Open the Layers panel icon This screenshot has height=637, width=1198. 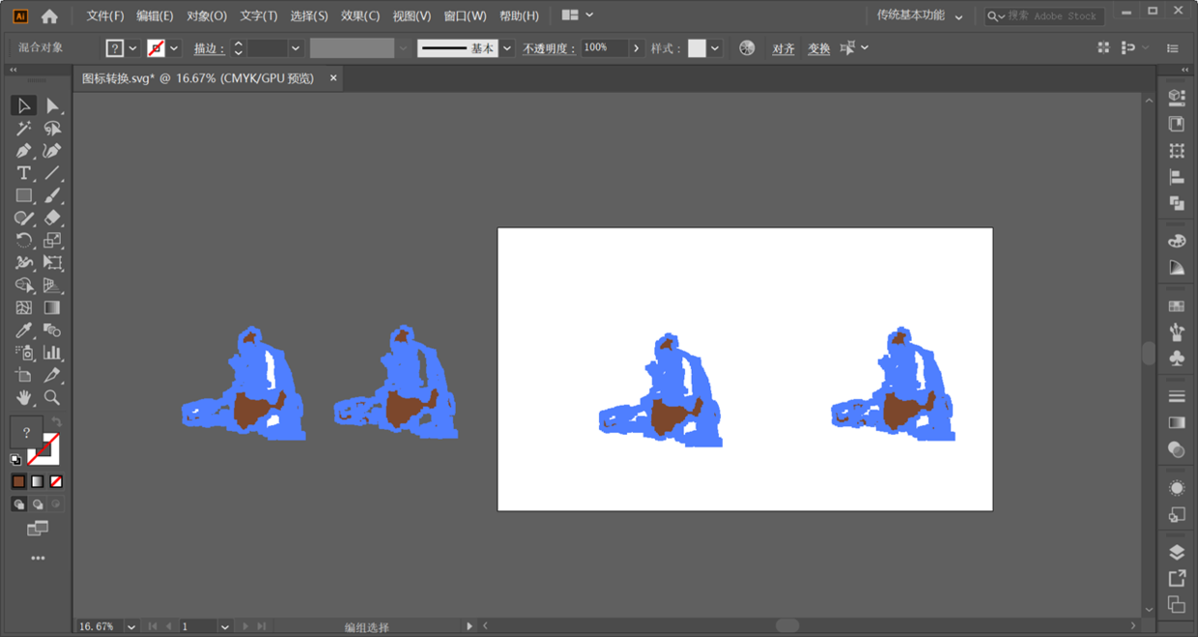click(1176, 553)
